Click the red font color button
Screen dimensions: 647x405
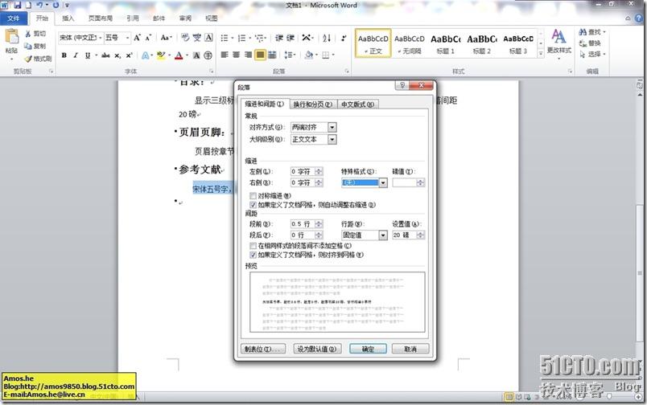point(179,55)
